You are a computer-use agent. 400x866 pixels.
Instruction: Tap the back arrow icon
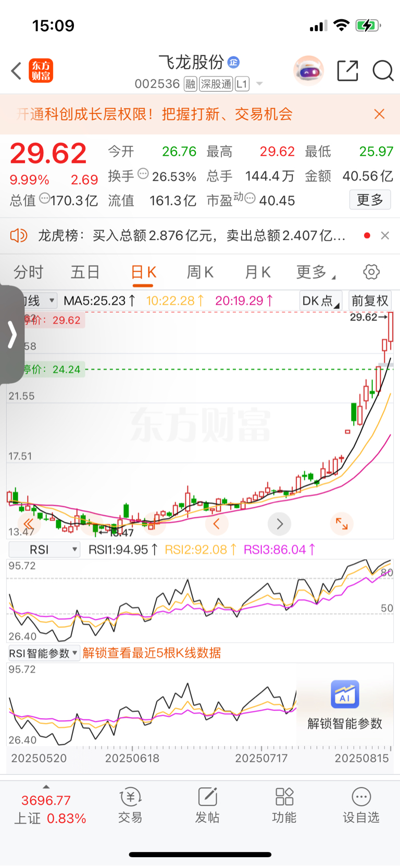point(16,71)
